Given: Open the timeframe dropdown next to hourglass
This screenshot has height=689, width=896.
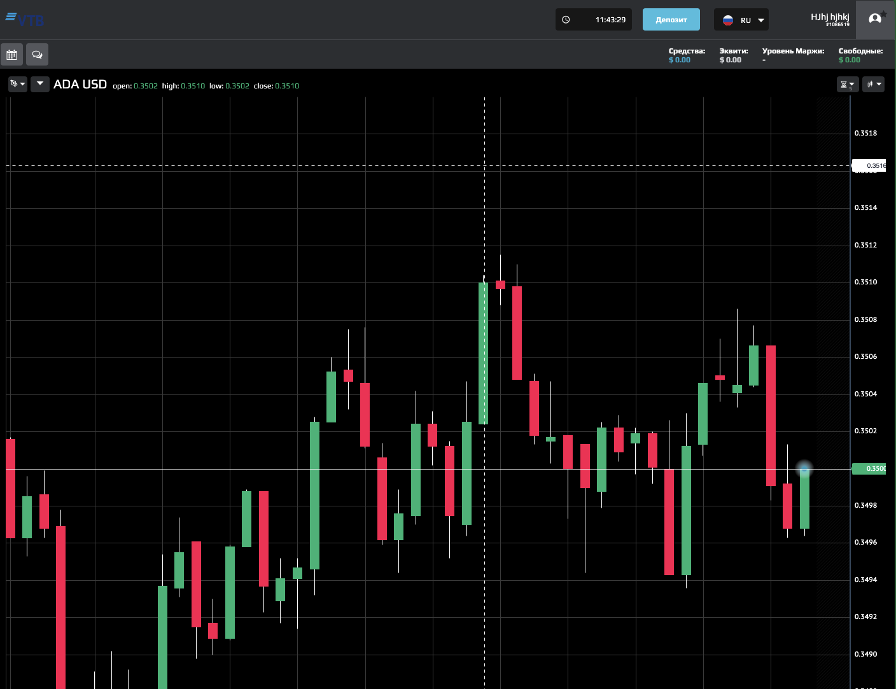Looking at the screenshot, I should 851,85.
